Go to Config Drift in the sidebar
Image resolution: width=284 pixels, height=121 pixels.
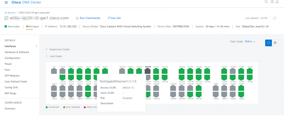click(12, 87)
